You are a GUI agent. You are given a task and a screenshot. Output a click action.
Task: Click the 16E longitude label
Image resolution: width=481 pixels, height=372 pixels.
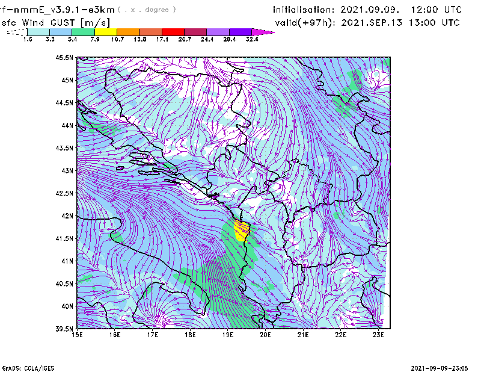[x=115, y=335]
